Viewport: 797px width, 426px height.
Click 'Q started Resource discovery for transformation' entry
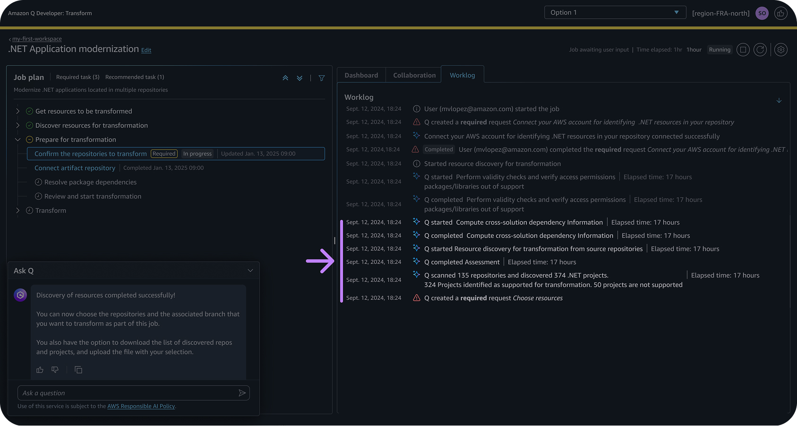(x=533, y=249)
